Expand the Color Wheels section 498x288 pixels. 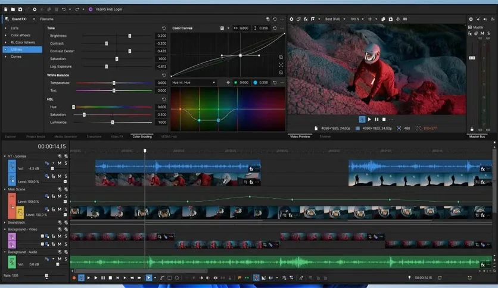pos(6,35)
